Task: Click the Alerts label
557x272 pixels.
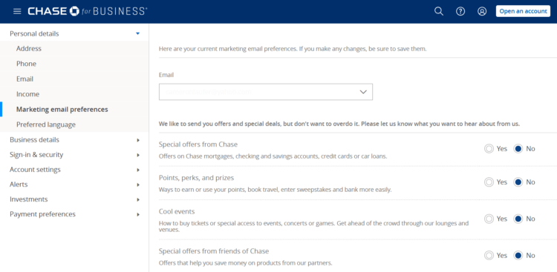Action: (19, 185)
